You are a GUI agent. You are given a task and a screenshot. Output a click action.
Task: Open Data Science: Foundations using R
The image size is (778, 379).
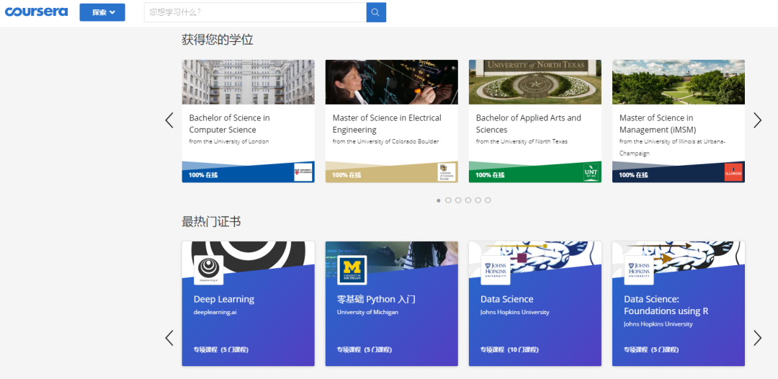[666, 305]
